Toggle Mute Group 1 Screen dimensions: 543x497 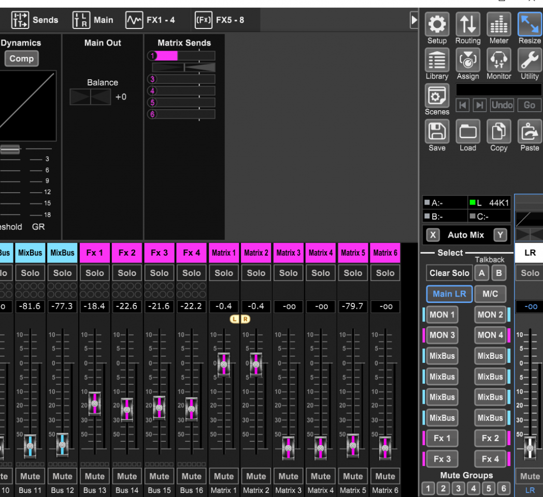[428, 488]
